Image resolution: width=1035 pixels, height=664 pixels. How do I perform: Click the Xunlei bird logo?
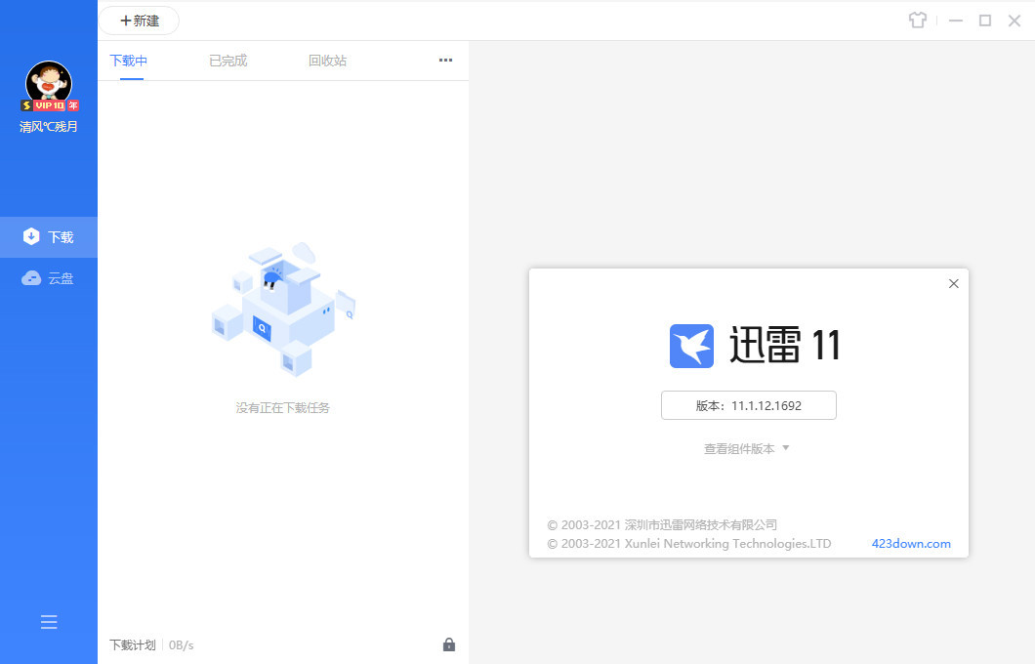[691, 346]
